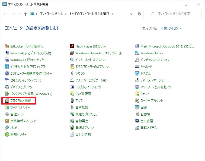Click the Windows モビリティ センター icon

coord(7,60)
